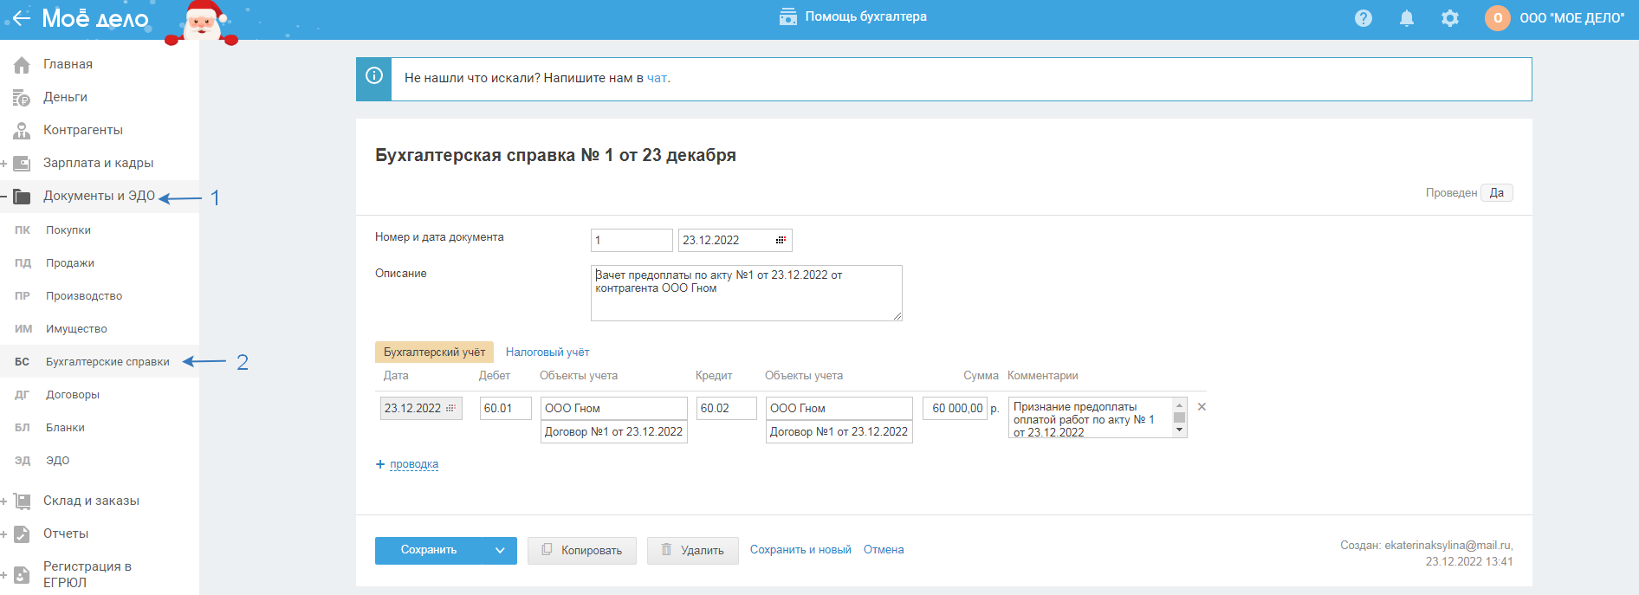Open Главная in the sidebar

click(x=68, y=64)
